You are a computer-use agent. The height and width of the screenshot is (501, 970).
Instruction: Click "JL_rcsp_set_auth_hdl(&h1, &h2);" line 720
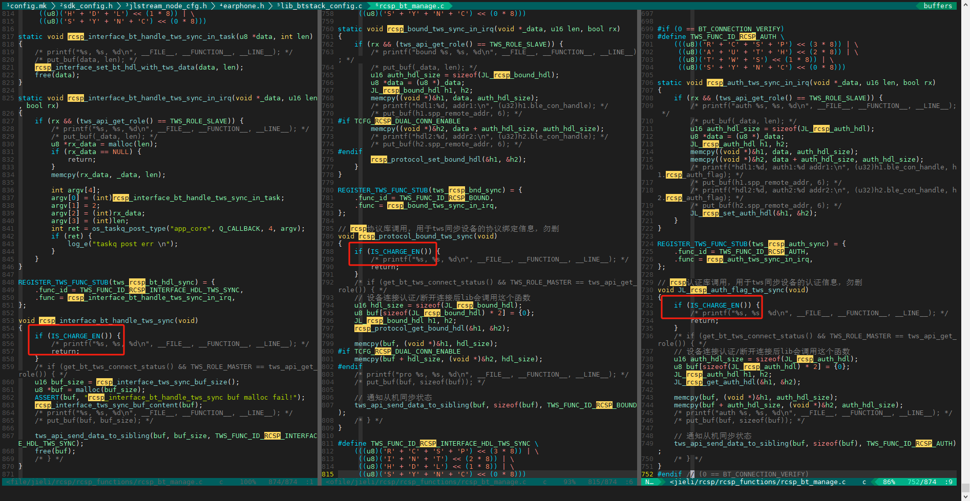tap(753, 213)
